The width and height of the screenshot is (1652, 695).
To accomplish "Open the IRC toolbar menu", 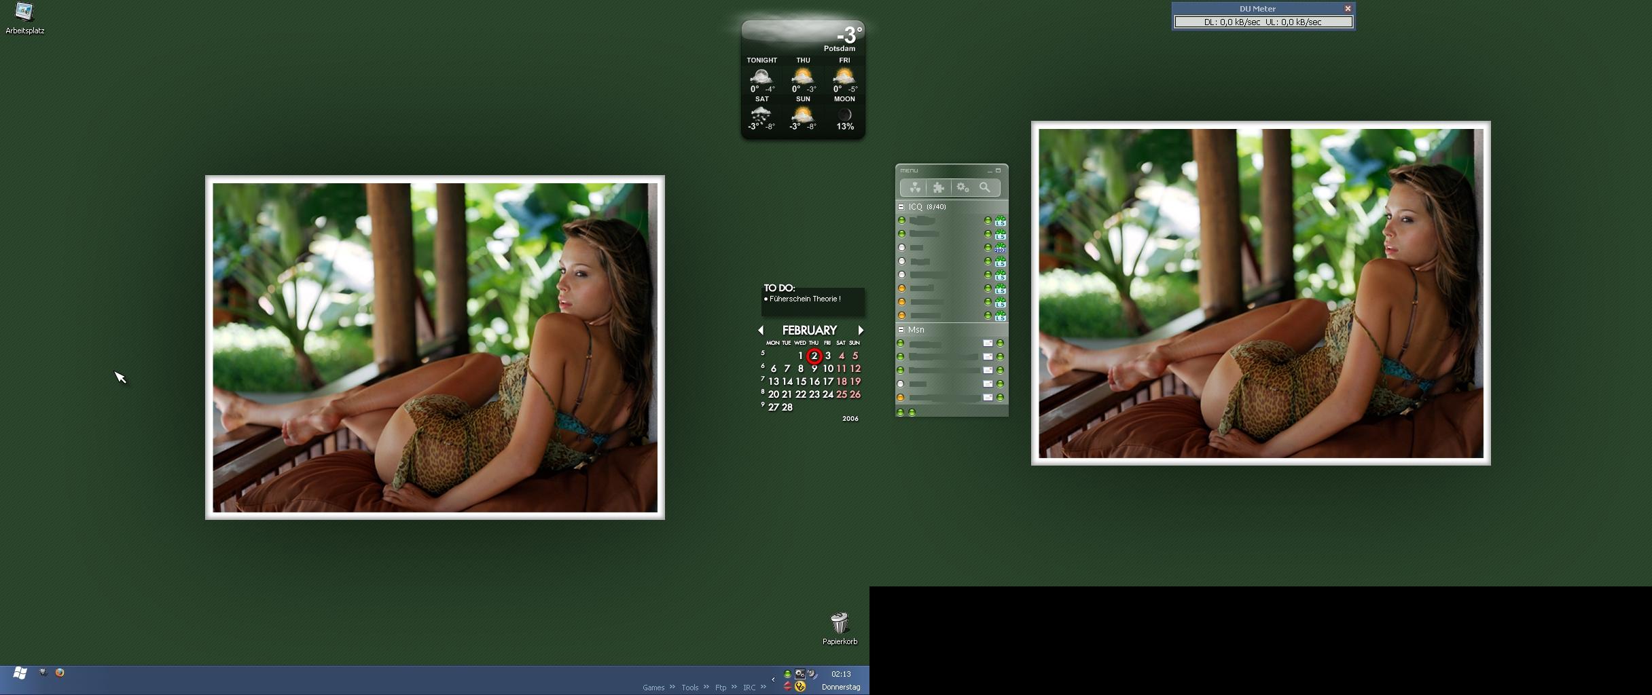I will pos(749,688).
